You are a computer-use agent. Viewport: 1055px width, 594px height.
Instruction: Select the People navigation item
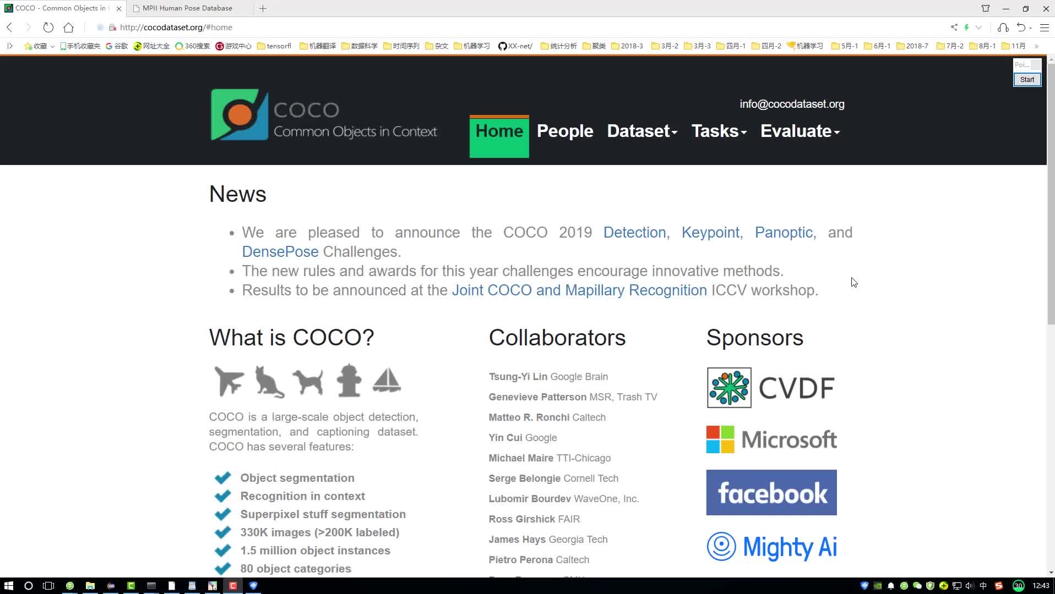coord(564,131)
